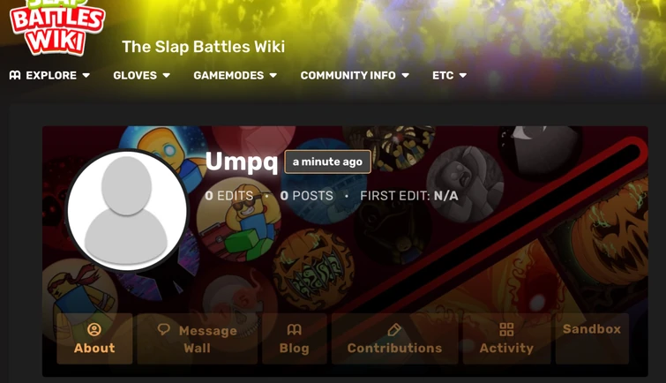
Task: Switch to the Sandbox tab
Action: click(592, 338)
